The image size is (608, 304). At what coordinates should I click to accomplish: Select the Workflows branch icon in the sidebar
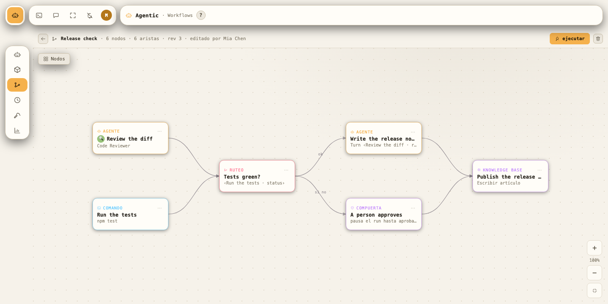click(17, 85)
